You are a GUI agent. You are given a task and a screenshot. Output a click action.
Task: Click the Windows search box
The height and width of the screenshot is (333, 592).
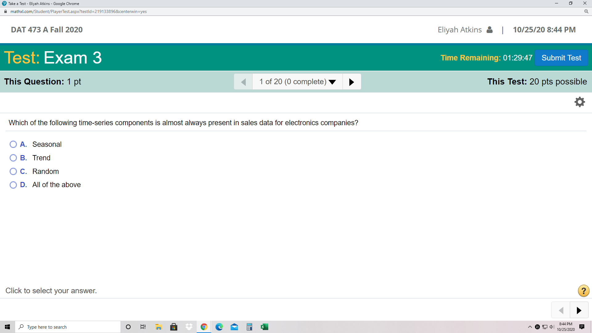(68, 327)
